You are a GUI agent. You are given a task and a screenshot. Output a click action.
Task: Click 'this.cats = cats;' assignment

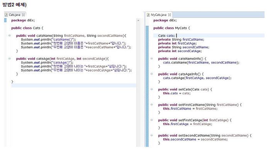177,93
